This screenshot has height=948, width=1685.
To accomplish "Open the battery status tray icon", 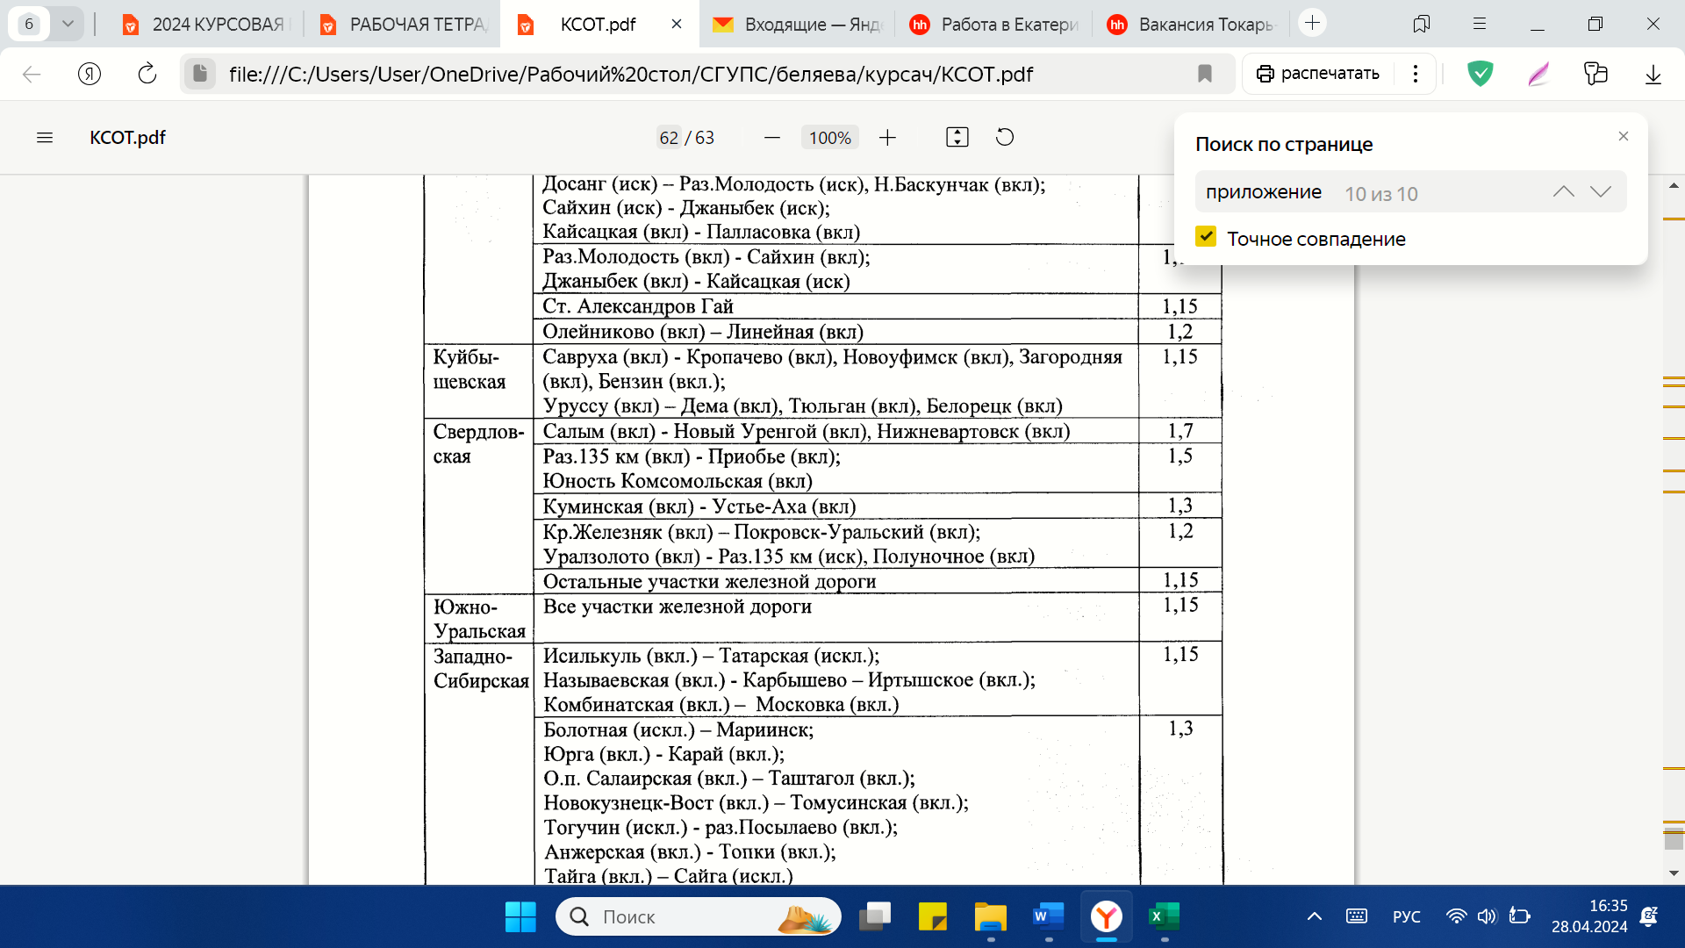I will coord(1519,917).
